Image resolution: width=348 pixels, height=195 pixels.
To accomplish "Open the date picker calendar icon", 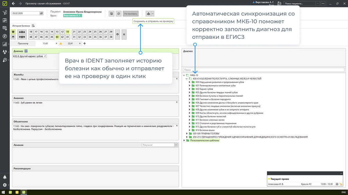I will [41, 13].
